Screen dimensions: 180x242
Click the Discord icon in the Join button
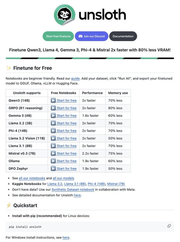(81, 36)
